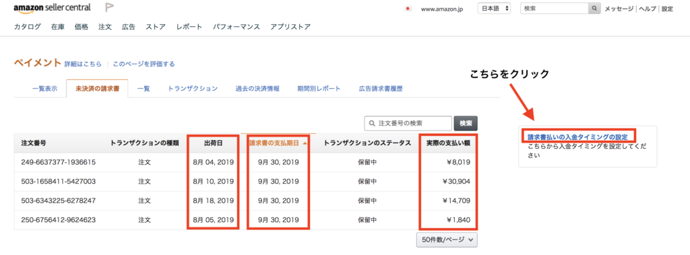
Task: Open the アプリストア menu
Action: pyautogui.click(x=290, y=27)
